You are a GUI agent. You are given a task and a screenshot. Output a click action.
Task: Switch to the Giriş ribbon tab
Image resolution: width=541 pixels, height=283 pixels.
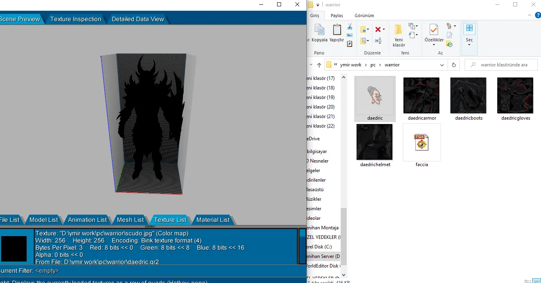pyautogui.click(x=315, y=16)
